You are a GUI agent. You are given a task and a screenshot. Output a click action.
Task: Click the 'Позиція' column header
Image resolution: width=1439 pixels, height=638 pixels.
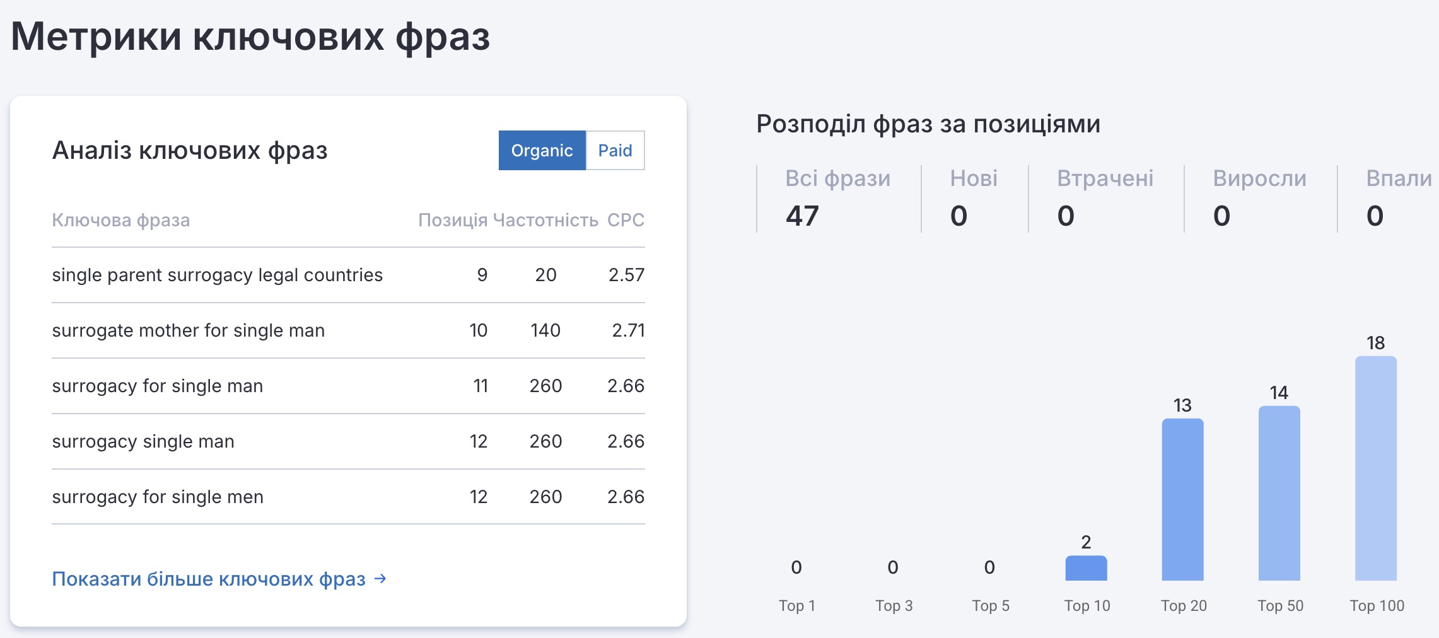click(x=453, y=220)
